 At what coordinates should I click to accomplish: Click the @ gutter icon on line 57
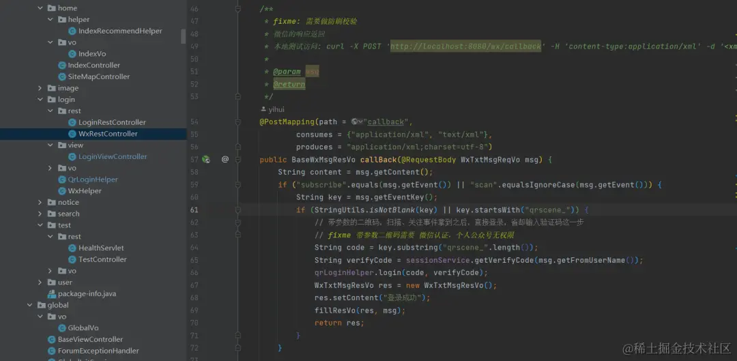(225, 160)
